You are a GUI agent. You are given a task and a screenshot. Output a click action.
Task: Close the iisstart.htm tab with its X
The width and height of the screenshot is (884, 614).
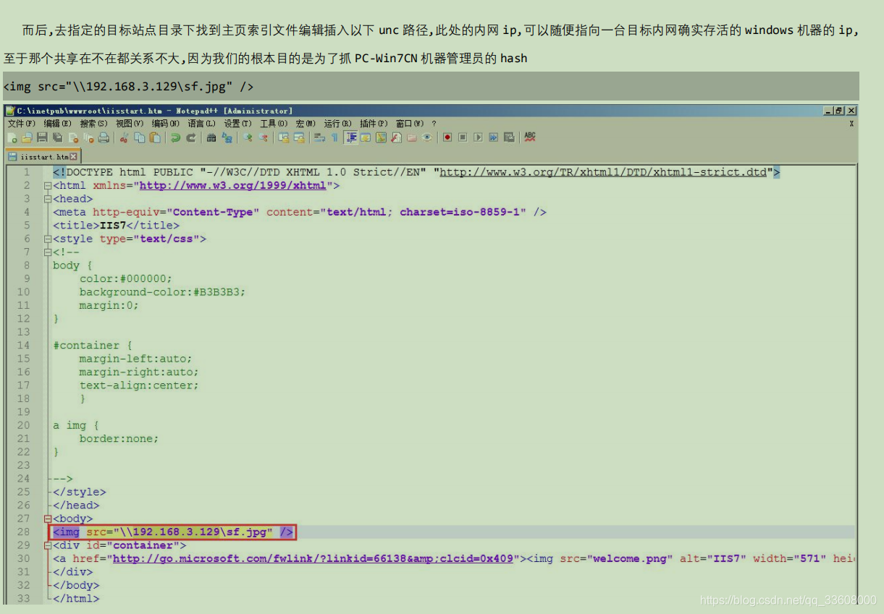[73, 157]
